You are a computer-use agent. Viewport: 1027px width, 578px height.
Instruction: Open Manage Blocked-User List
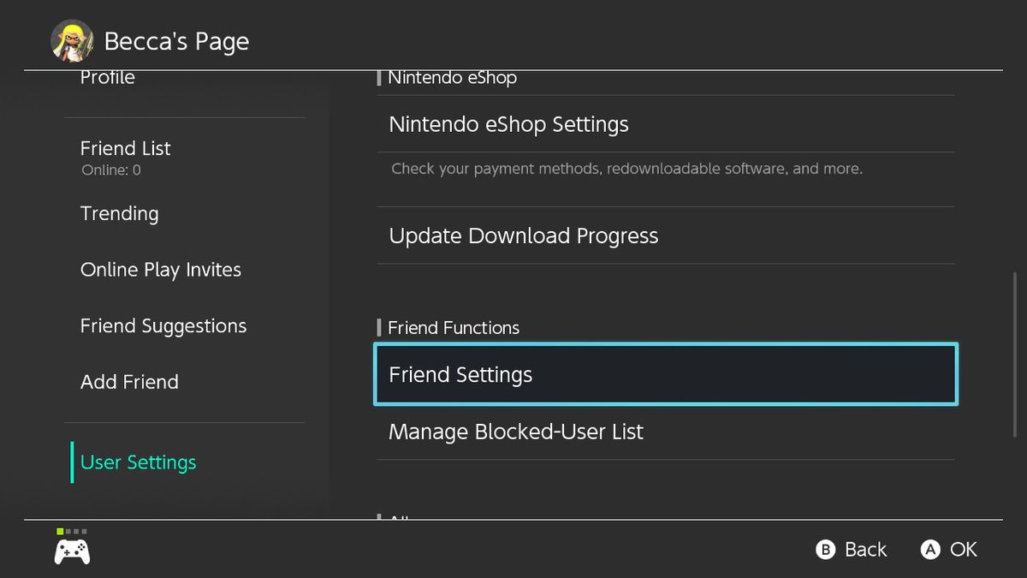pos(515,432)
